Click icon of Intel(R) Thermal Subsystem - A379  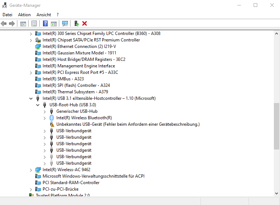coord(38,92)
